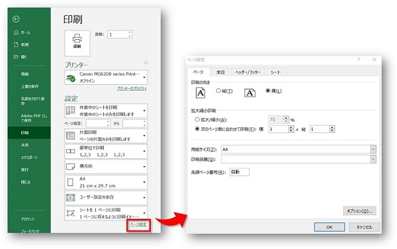This screenshot has height=249, width=397.
Task: Click the landscape orientation icon in 横方向
Action: click(x=70, y=166)
